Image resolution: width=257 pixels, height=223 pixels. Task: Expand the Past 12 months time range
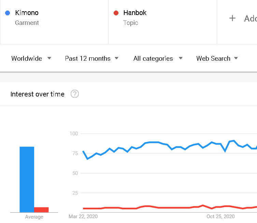pyautogui.click(x=91, y=58)
